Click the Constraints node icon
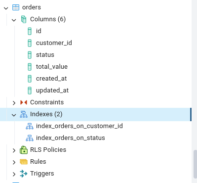 pyautogui.click(x=24, y=102)
